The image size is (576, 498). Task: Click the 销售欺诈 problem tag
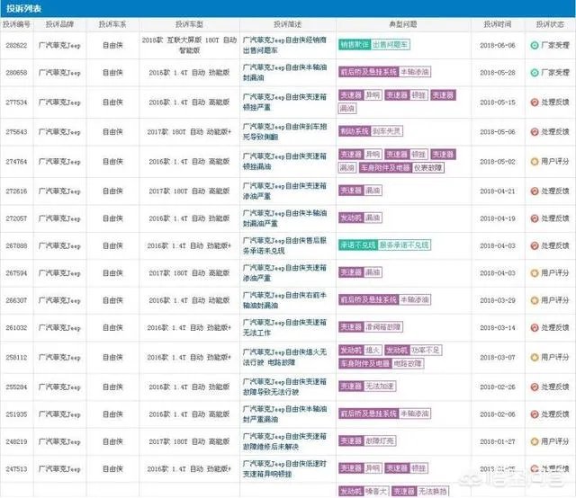tap(354, 45)
